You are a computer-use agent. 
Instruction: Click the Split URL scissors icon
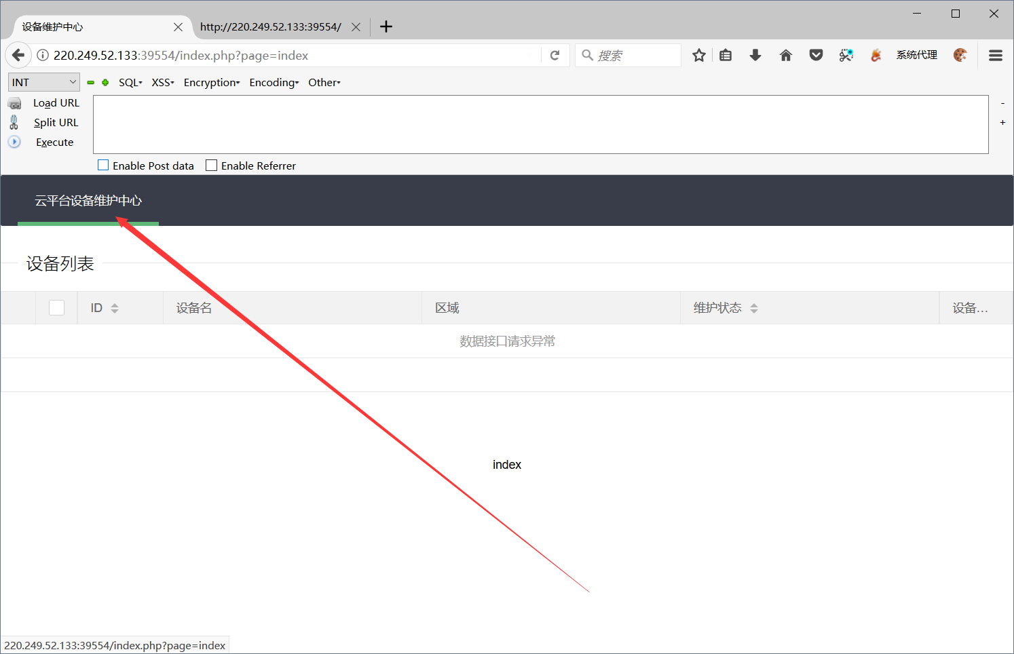[x=14, y=122]
